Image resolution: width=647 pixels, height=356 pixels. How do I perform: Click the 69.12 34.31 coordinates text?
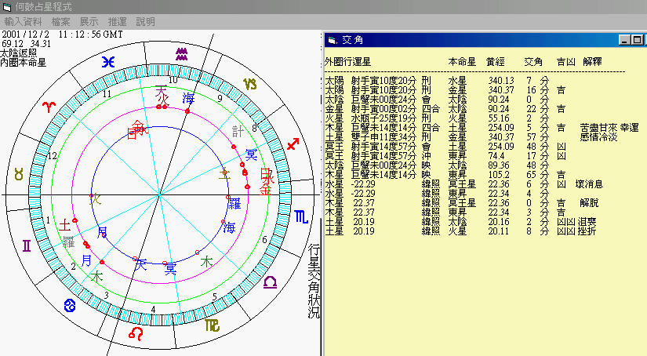pyautogui.click(x=26, y=44)
